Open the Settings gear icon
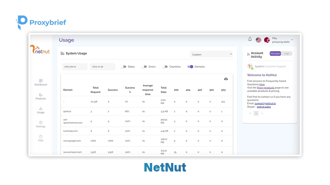Image resolution: width=330 pixels, height=185 pixels. pyautogui.click(x=41, y=122)
